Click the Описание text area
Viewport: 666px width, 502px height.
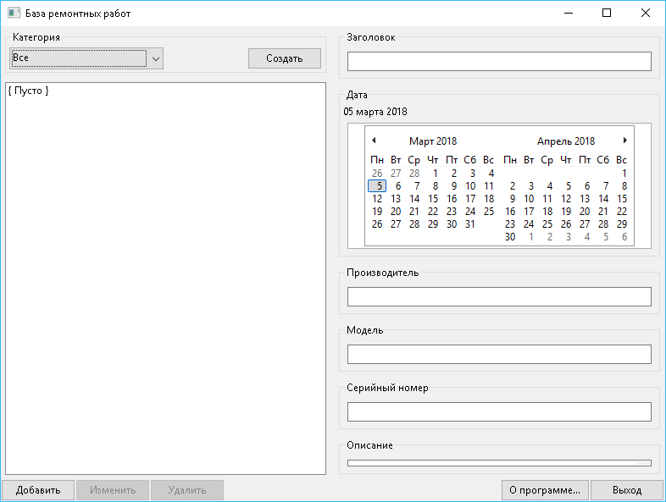click(498, 463)
